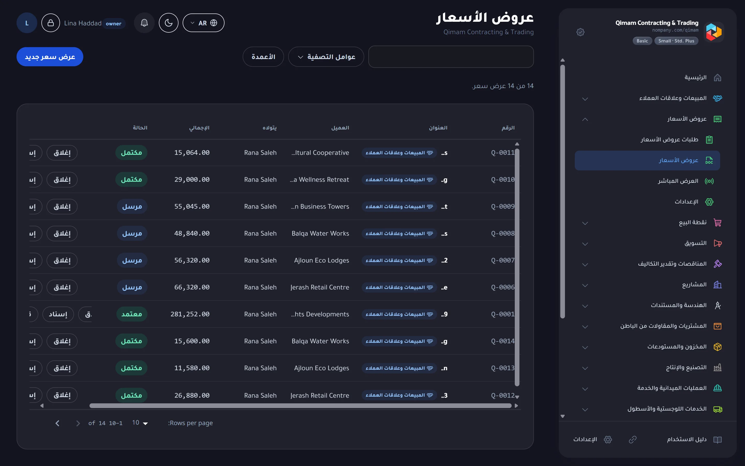
Task: Sort by الحالة column header
Action: click(140, 128)
